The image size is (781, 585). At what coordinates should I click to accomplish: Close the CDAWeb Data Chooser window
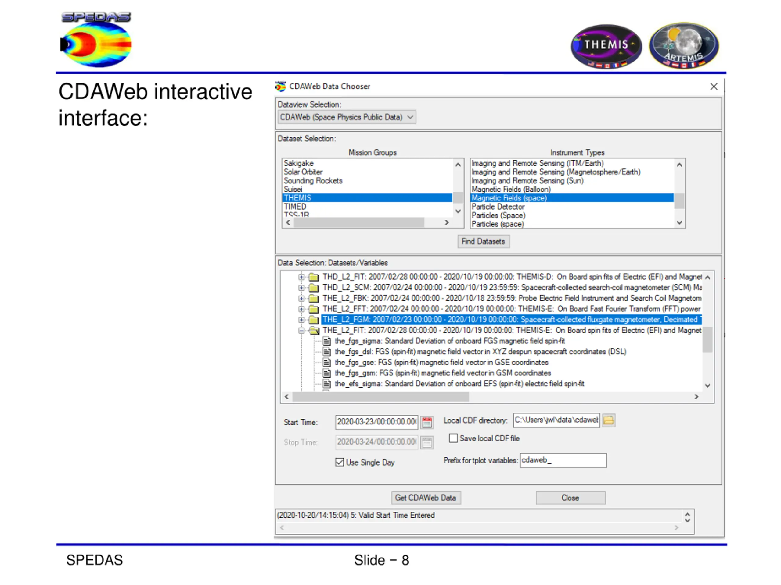(714, 87)
